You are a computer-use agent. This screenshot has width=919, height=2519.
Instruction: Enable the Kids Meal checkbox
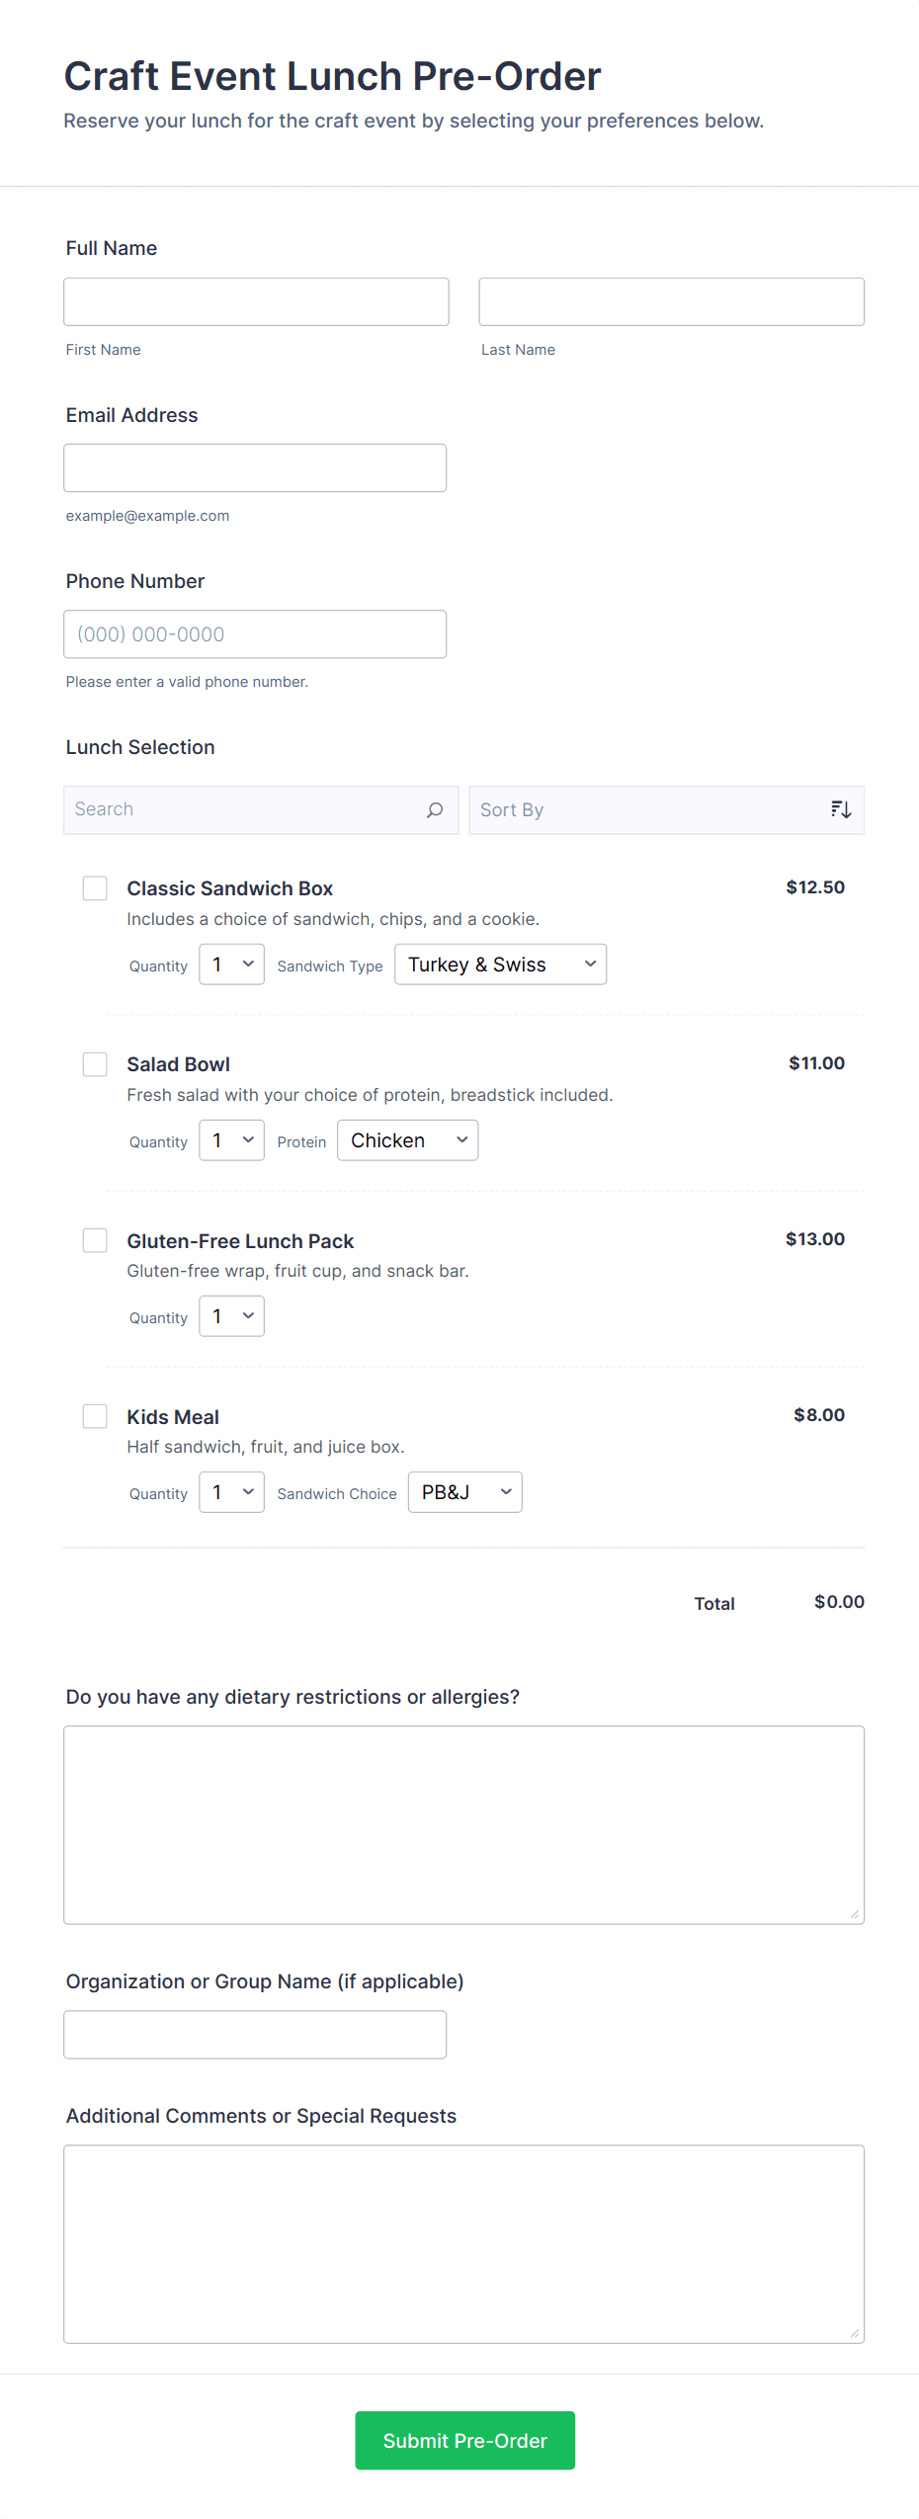tap(95, 1416)
